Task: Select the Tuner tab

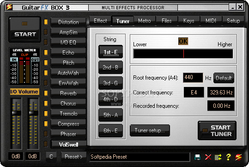Action: [x=123, y=21]
